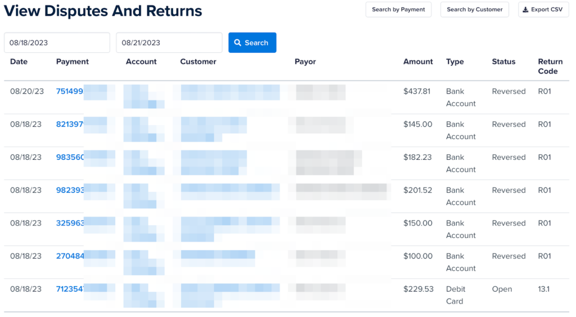576x317 pixels.
Task: Open payment link starting with 751499
Action: [70, 91]
